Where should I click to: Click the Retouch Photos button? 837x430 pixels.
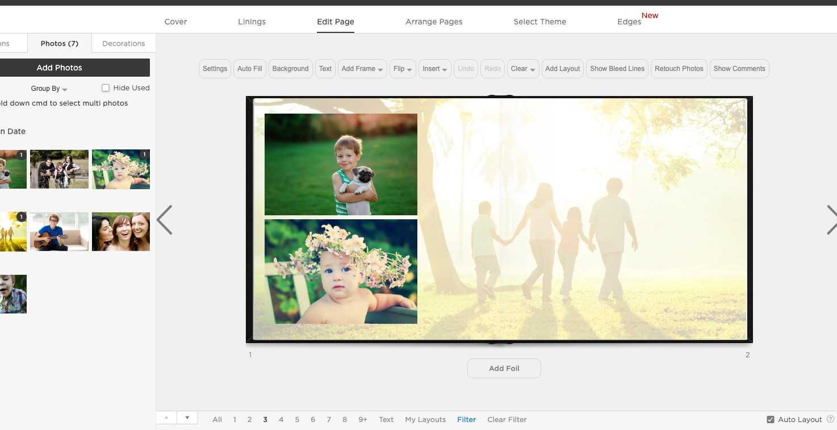[x=679, y=69]
